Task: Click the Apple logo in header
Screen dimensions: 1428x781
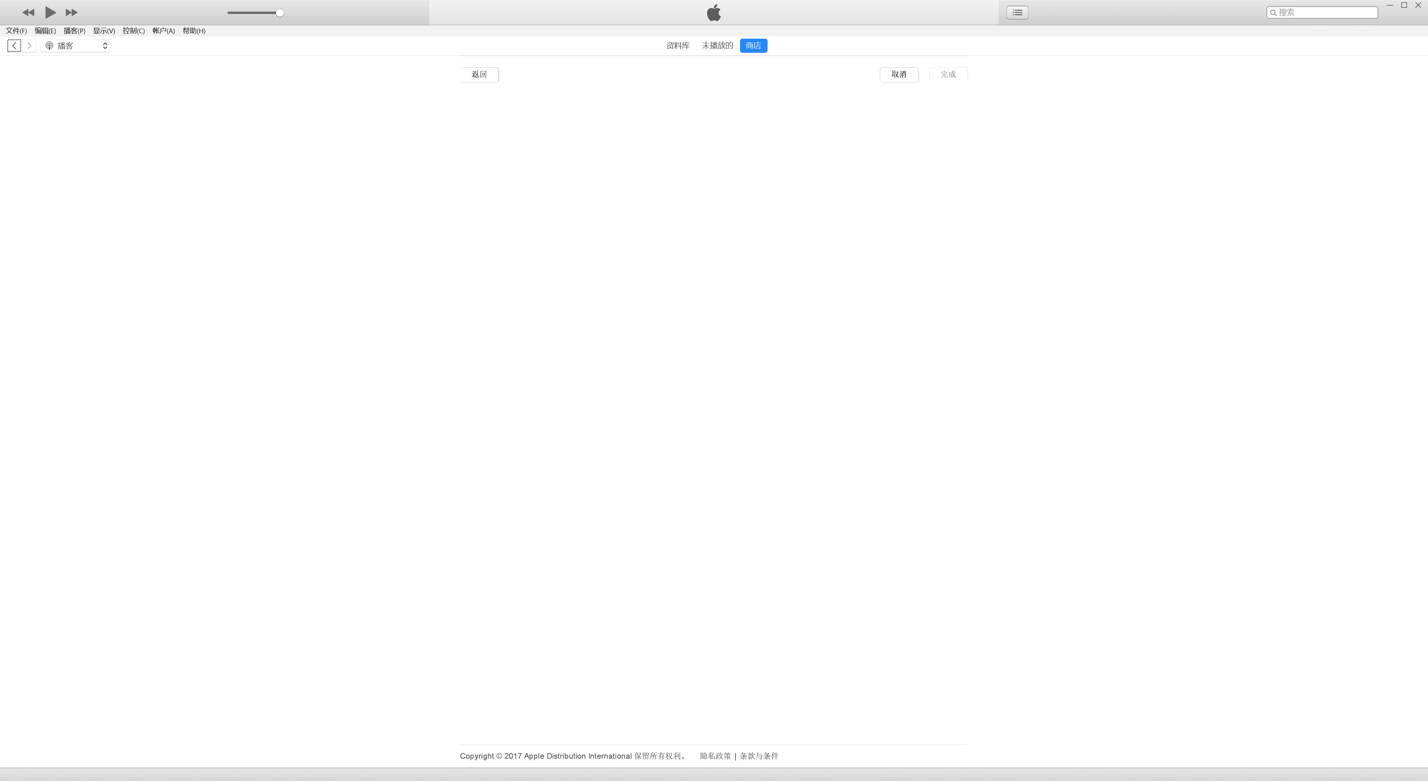Action: (714, 12)
